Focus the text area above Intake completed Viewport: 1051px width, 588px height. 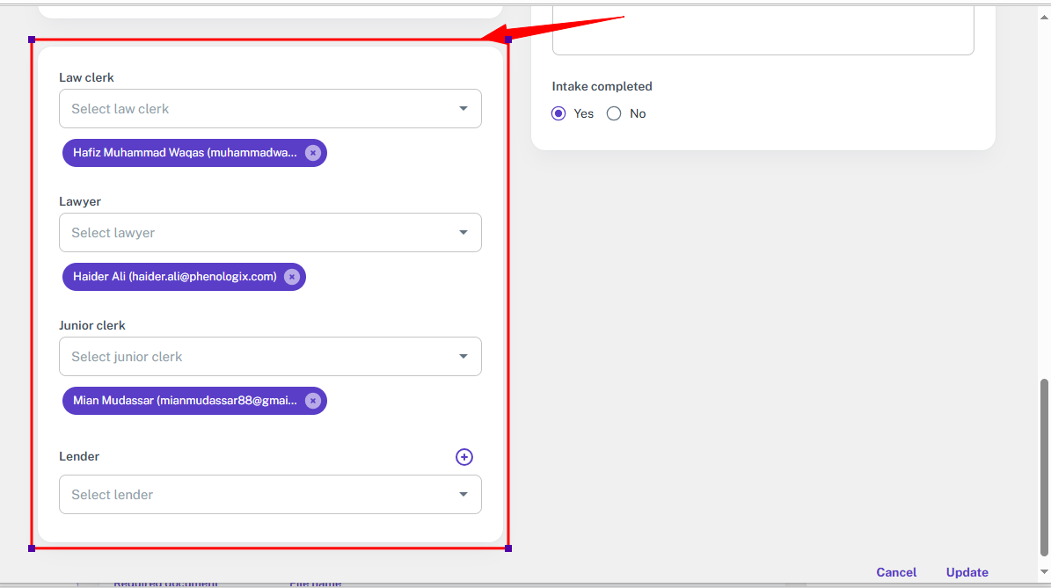(x=763, y=31)
